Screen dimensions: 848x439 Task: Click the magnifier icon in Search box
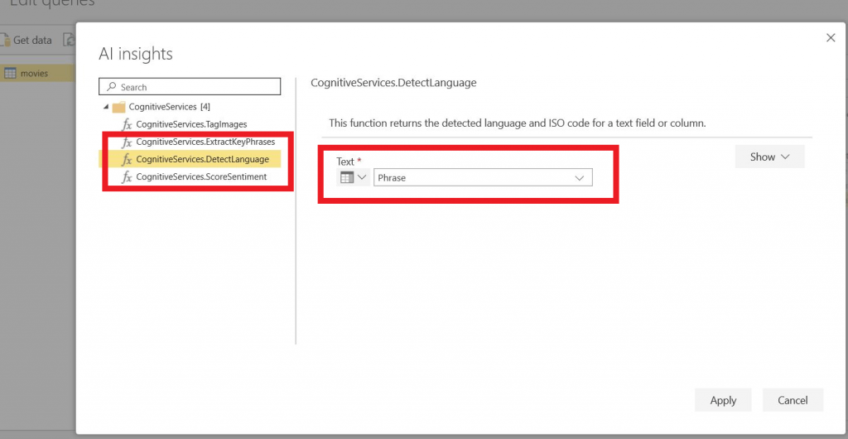tap(112, 86)
